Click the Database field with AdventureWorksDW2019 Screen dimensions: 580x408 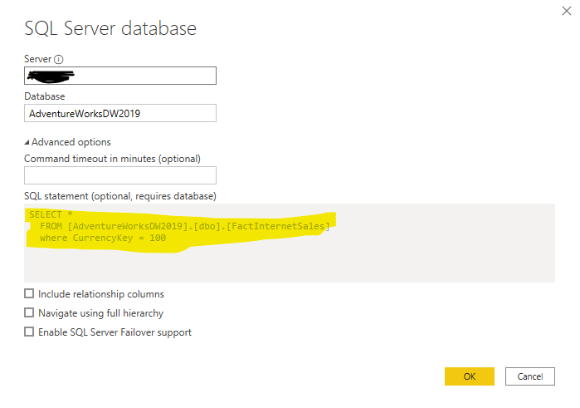point(120,113)
